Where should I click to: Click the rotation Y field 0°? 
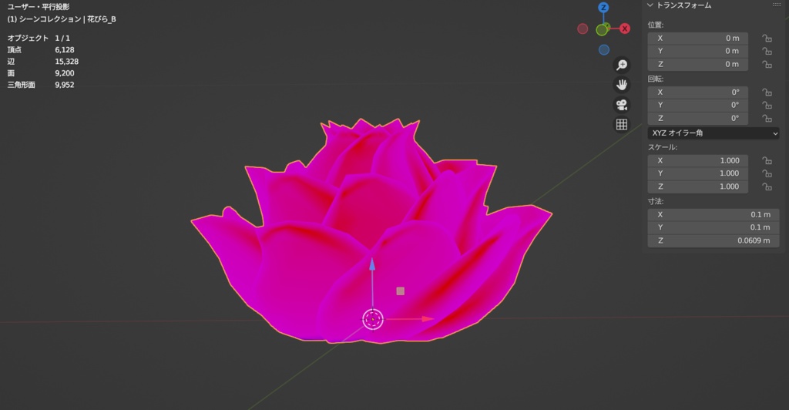[697, 105]
